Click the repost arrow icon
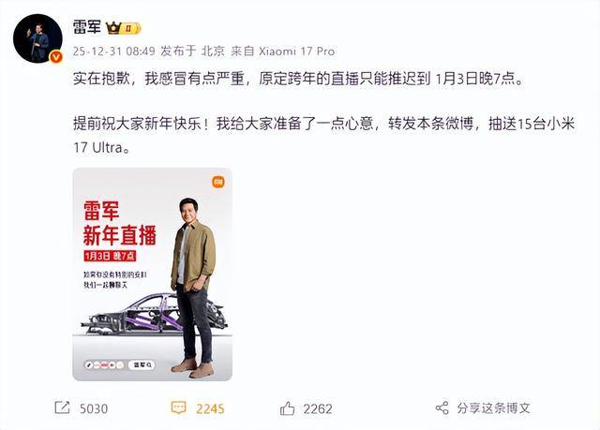This screenshot has width=600, height=430. click(x=62, y=408)
